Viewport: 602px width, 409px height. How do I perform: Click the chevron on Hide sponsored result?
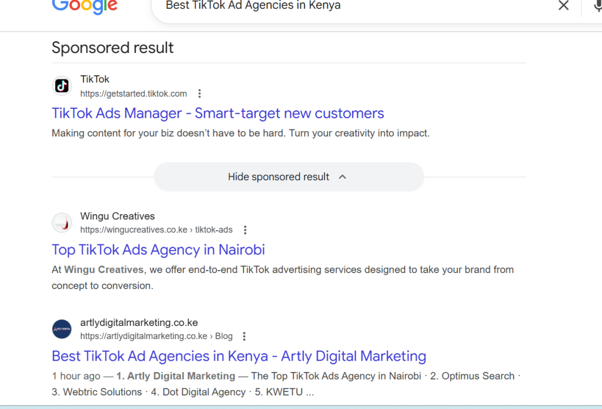click(343, 177)
